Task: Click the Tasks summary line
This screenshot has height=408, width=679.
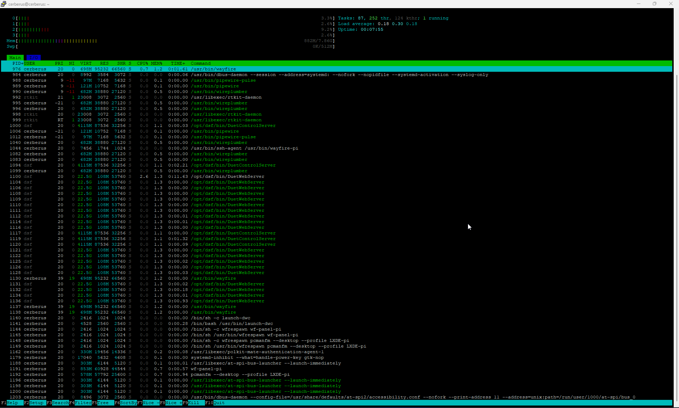Action: click(x=393, y=18)
